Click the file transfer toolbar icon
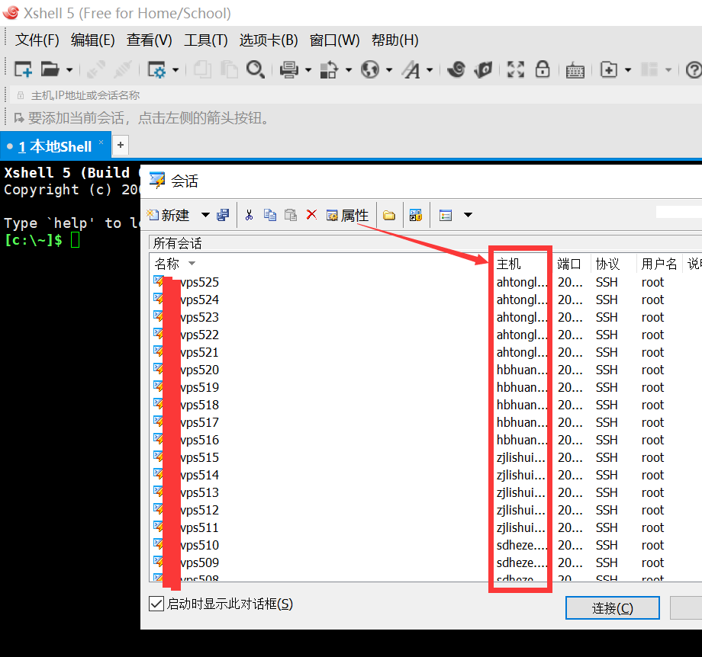The width and height of the screenshot is (702, 657). [329, 70]
